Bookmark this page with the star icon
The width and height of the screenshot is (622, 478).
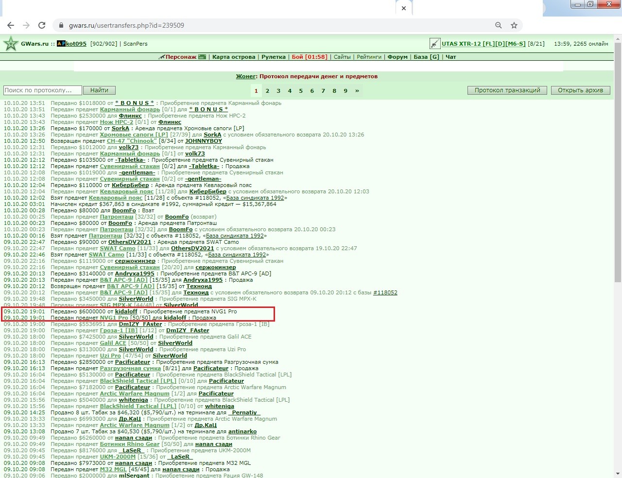(x=514, y=25)
